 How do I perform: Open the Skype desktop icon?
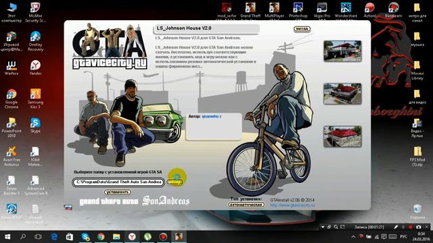point(35,126)
